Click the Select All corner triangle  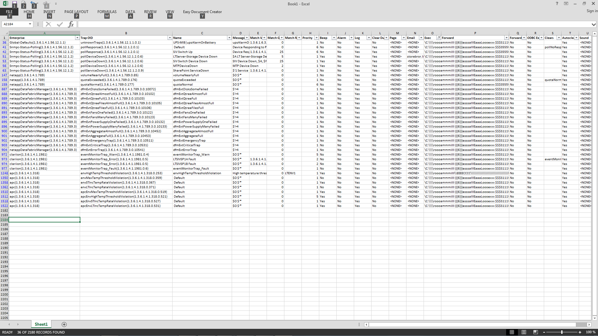(6, 33)
